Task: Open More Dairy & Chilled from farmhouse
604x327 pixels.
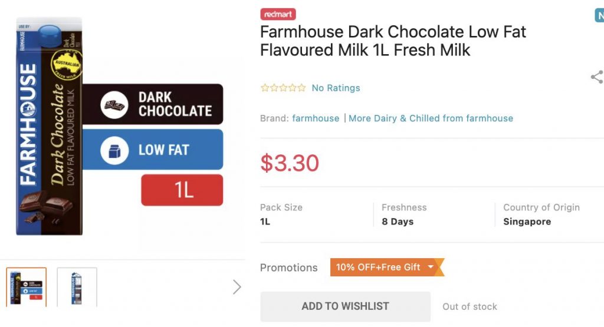Action: pos(431,118)
